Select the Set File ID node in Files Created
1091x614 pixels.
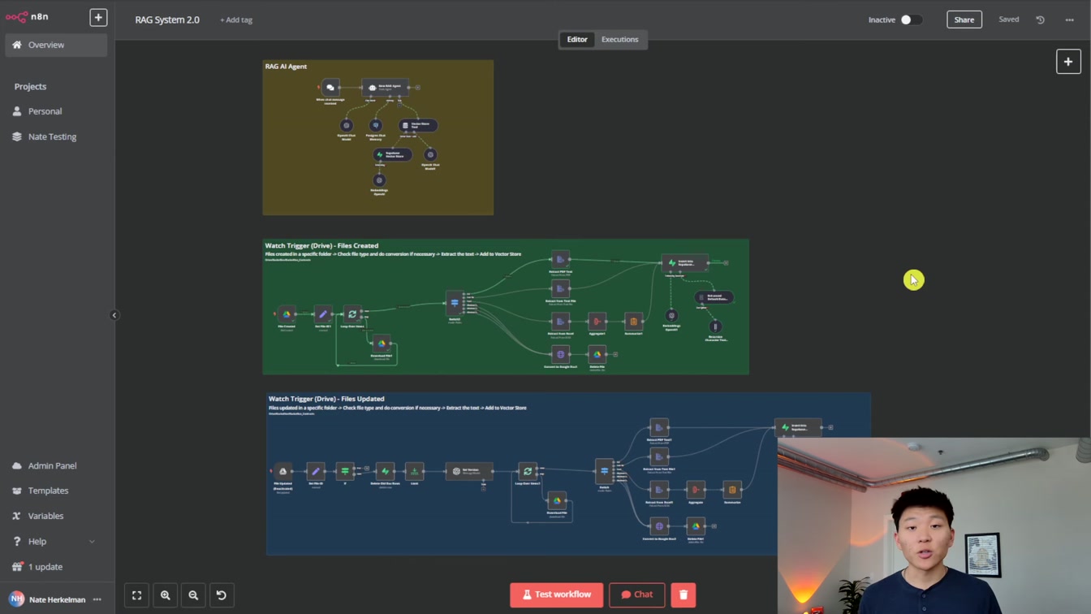tap(323, 313)
